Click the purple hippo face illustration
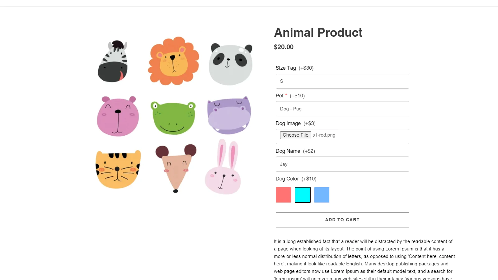Image resolution: width=498 pixels, height=280 pixels. pos(229,115)
